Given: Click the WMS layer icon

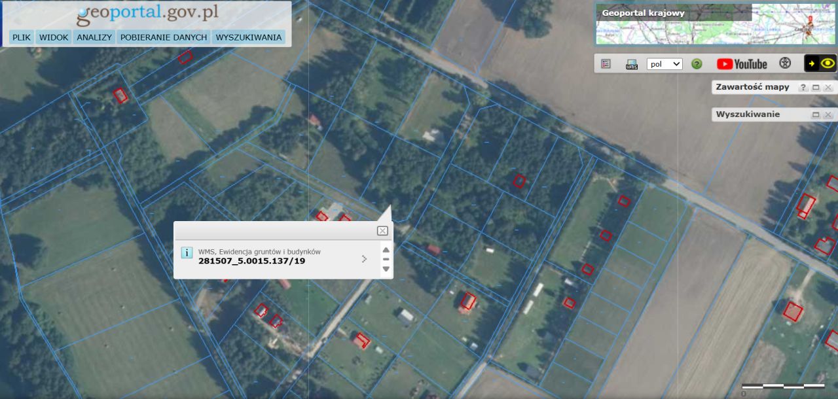Looking at the screenshot, I should (x=632, y=64).
